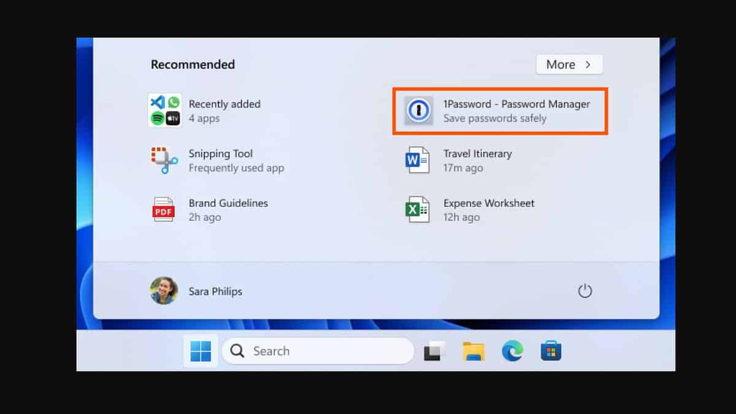Open the power options menu
736x414 pixels.
(585, 291)
